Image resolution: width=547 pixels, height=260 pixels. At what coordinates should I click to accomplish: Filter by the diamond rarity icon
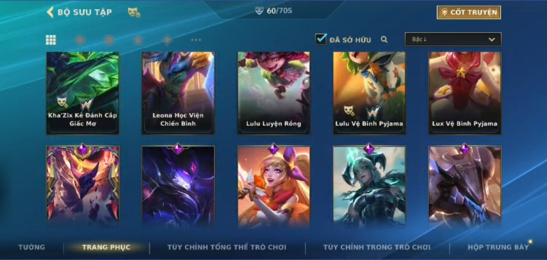(167, 40)
